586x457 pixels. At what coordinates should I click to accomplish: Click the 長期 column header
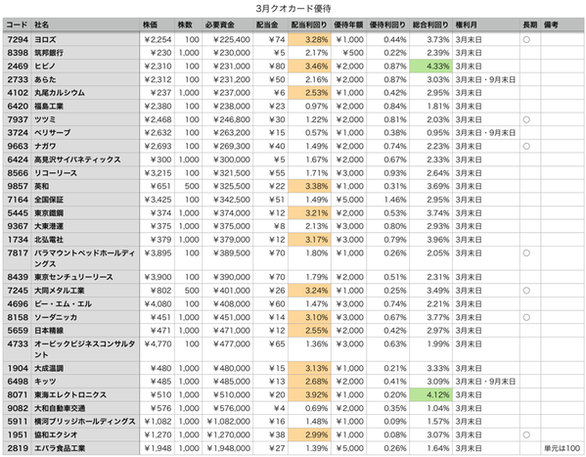coord(529,24)
